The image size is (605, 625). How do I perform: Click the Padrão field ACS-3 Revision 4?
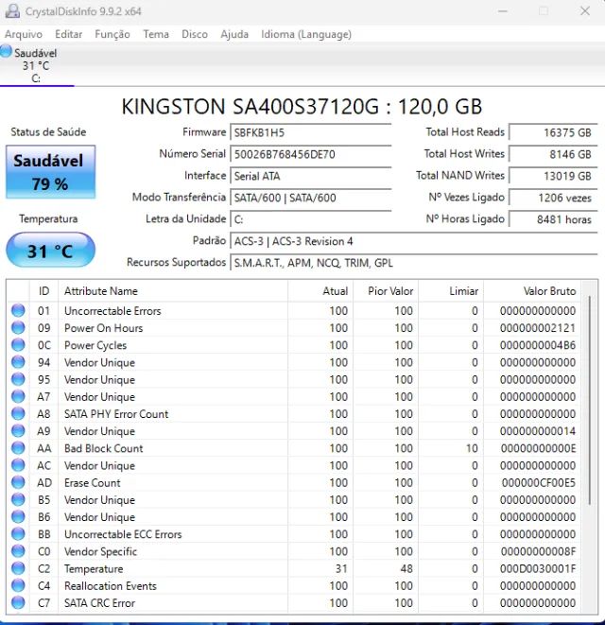point(414,241)
